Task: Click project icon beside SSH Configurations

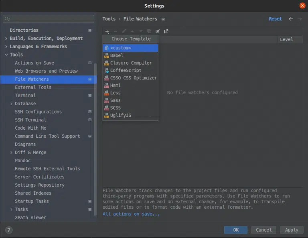Action: pyautogui.click(x=90, y=112)
